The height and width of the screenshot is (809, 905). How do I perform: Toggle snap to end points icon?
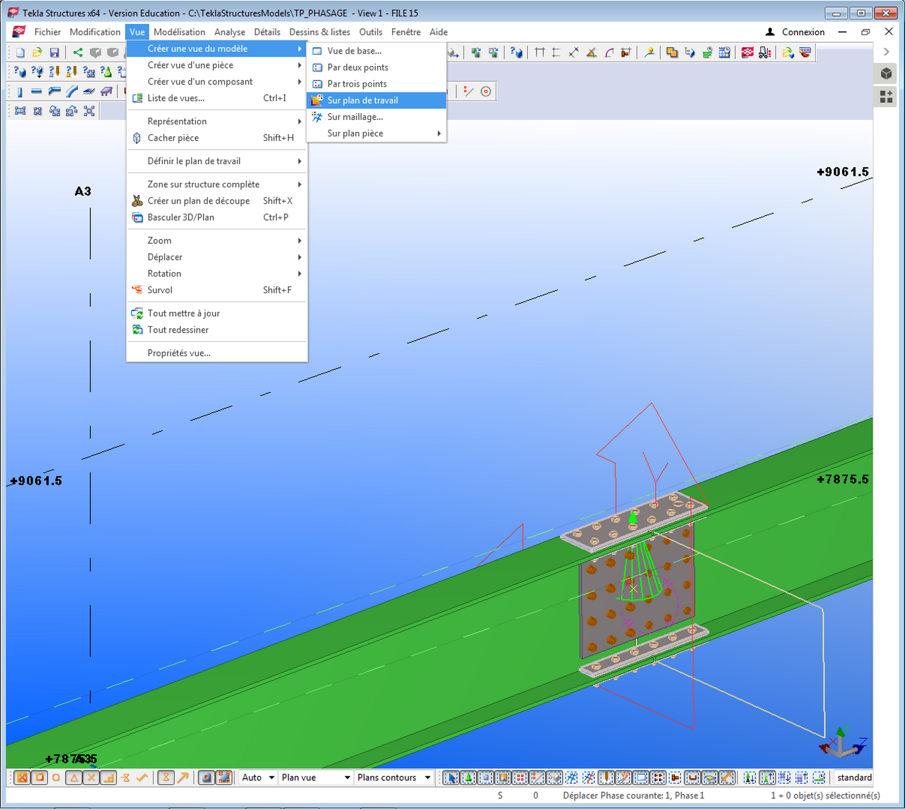click(x=40, y=778)
